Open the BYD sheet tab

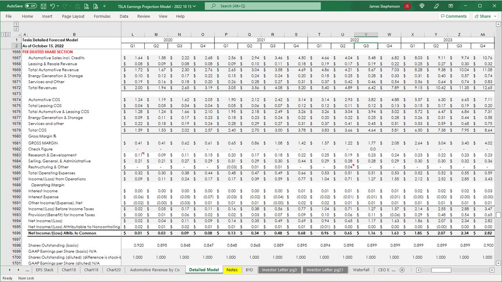249,270
